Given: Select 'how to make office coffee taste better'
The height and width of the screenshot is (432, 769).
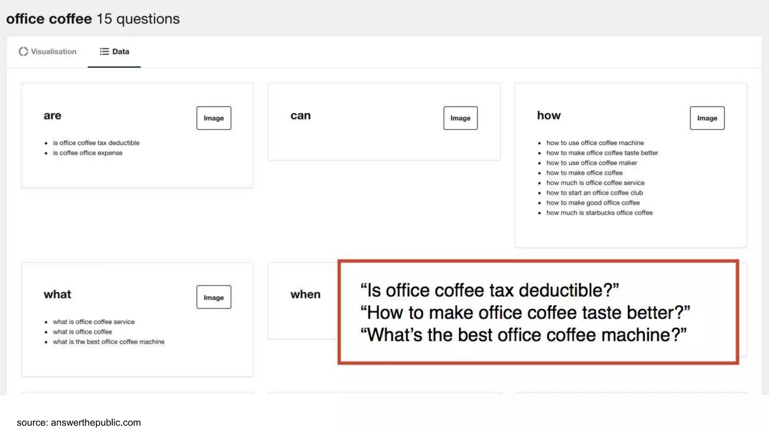Looking at the screenshot, I should point(602,153).
